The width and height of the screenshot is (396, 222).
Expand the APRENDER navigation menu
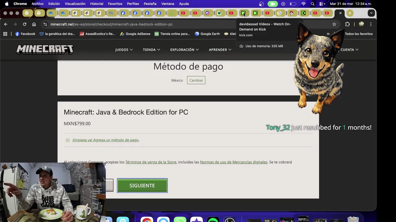(x=220, y=50)
